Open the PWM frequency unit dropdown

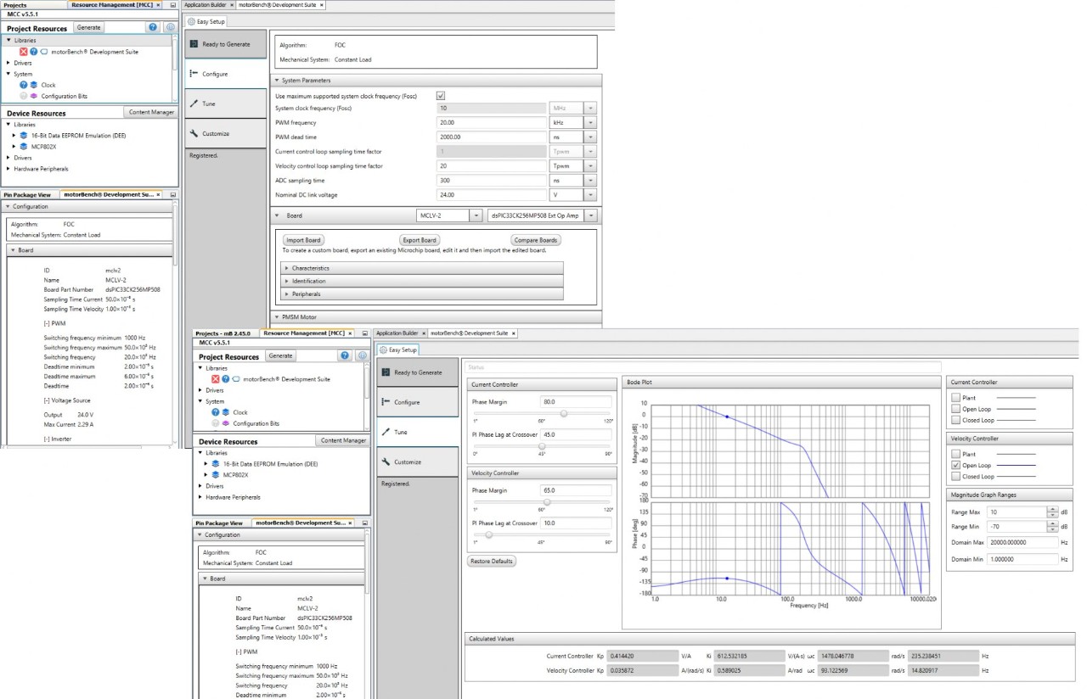(590, 123)
